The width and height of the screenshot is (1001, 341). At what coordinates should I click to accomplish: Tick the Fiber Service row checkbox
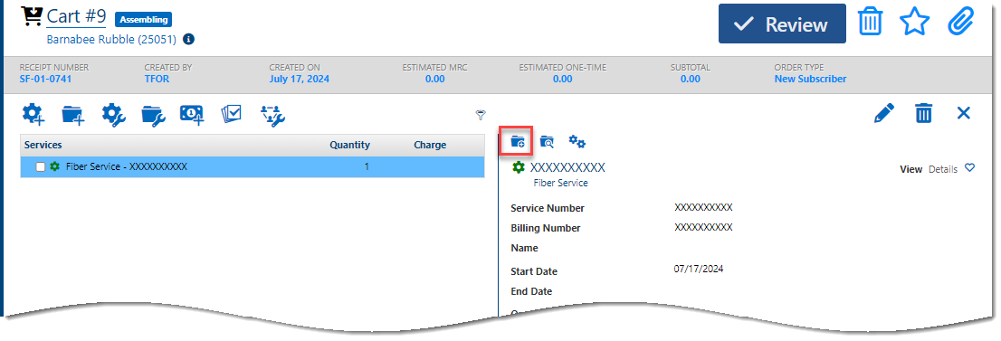40,166
